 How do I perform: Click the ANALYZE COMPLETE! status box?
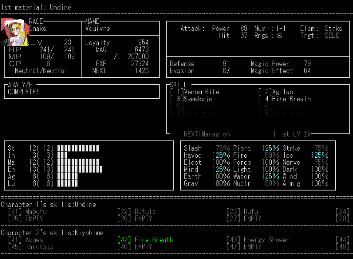tap(82, 92)
